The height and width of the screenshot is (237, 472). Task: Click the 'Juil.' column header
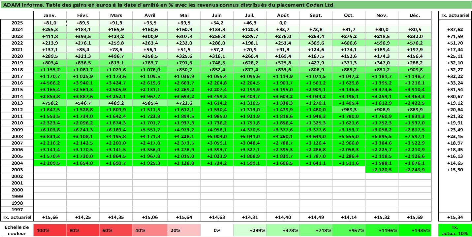click(x=250, y=16)
